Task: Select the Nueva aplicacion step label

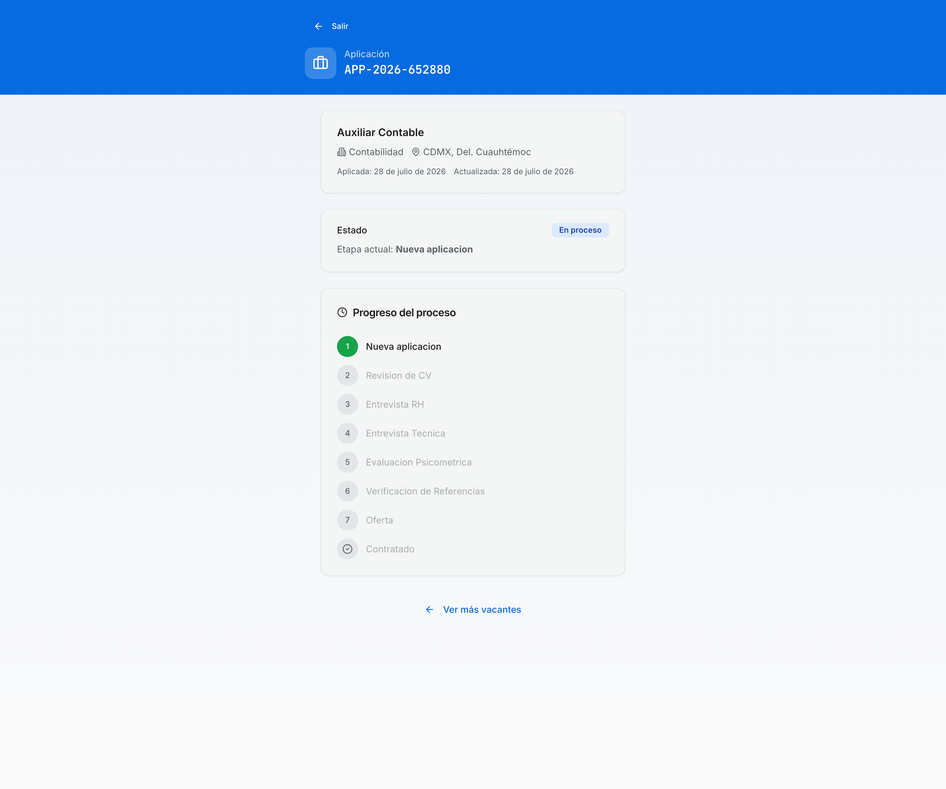Action: tap(403, 346)
